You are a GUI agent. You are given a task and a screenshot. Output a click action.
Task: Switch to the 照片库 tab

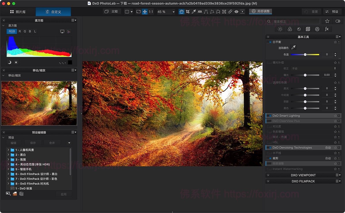click(18, 12)
